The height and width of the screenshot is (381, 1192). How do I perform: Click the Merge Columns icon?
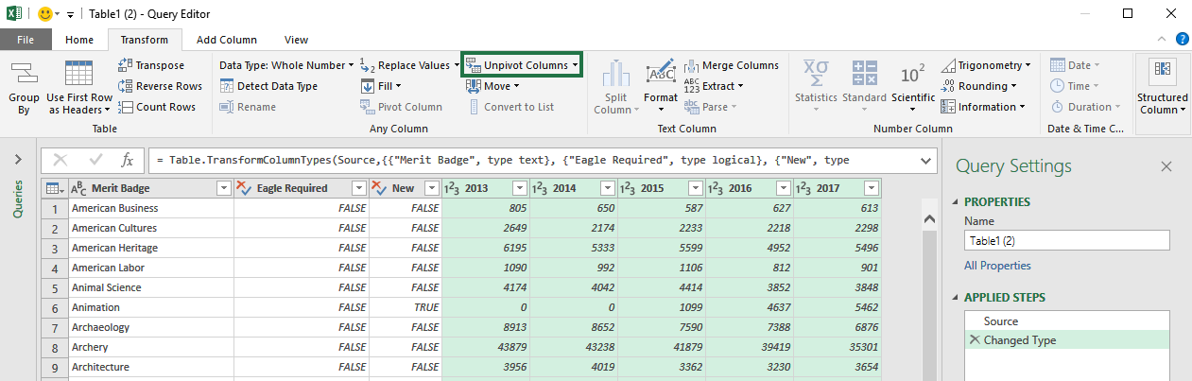(x=692, y=65)
